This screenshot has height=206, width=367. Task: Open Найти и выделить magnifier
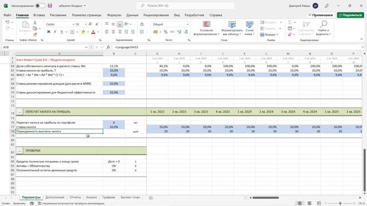tap(323, 28)
